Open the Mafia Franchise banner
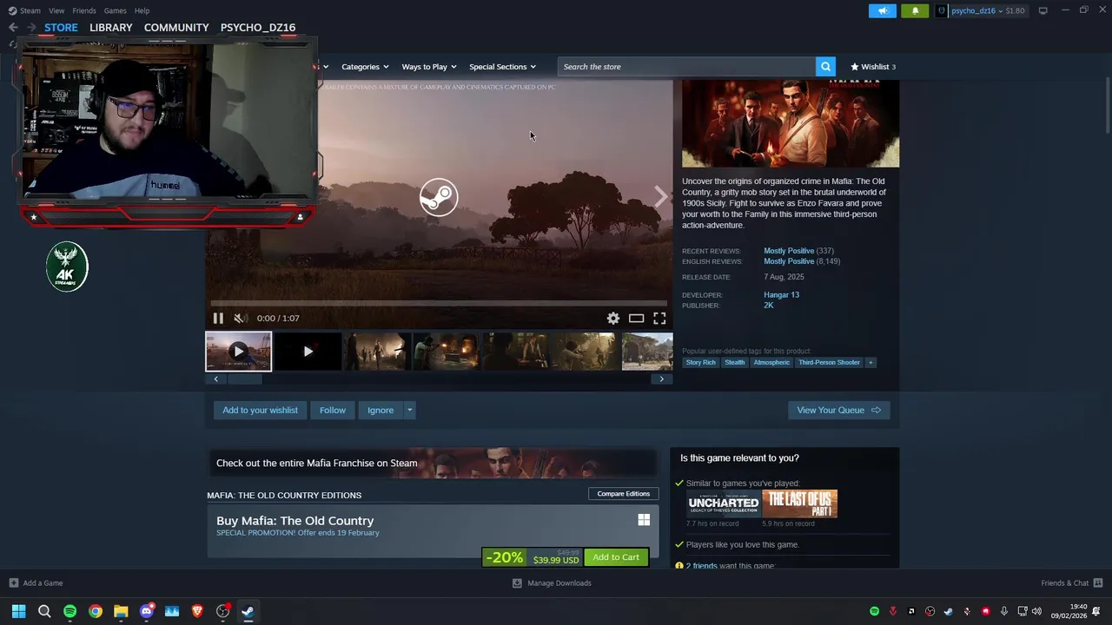The image size is (1112, 625). pyautogui.click(x=432, y=463)
